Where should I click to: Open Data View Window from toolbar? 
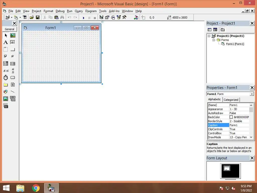point(136,17)
